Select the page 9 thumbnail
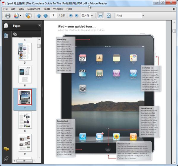 coord(25,143)
